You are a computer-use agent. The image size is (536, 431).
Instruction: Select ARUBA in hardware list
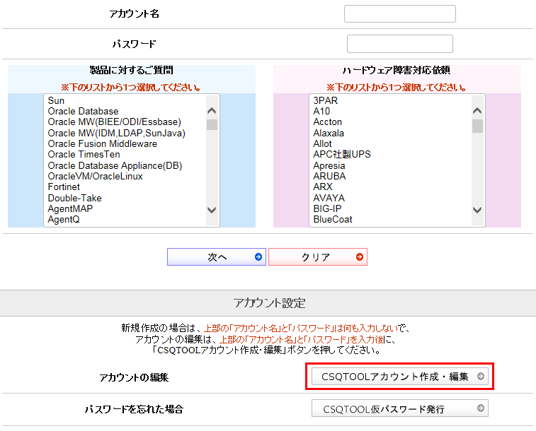329,177
